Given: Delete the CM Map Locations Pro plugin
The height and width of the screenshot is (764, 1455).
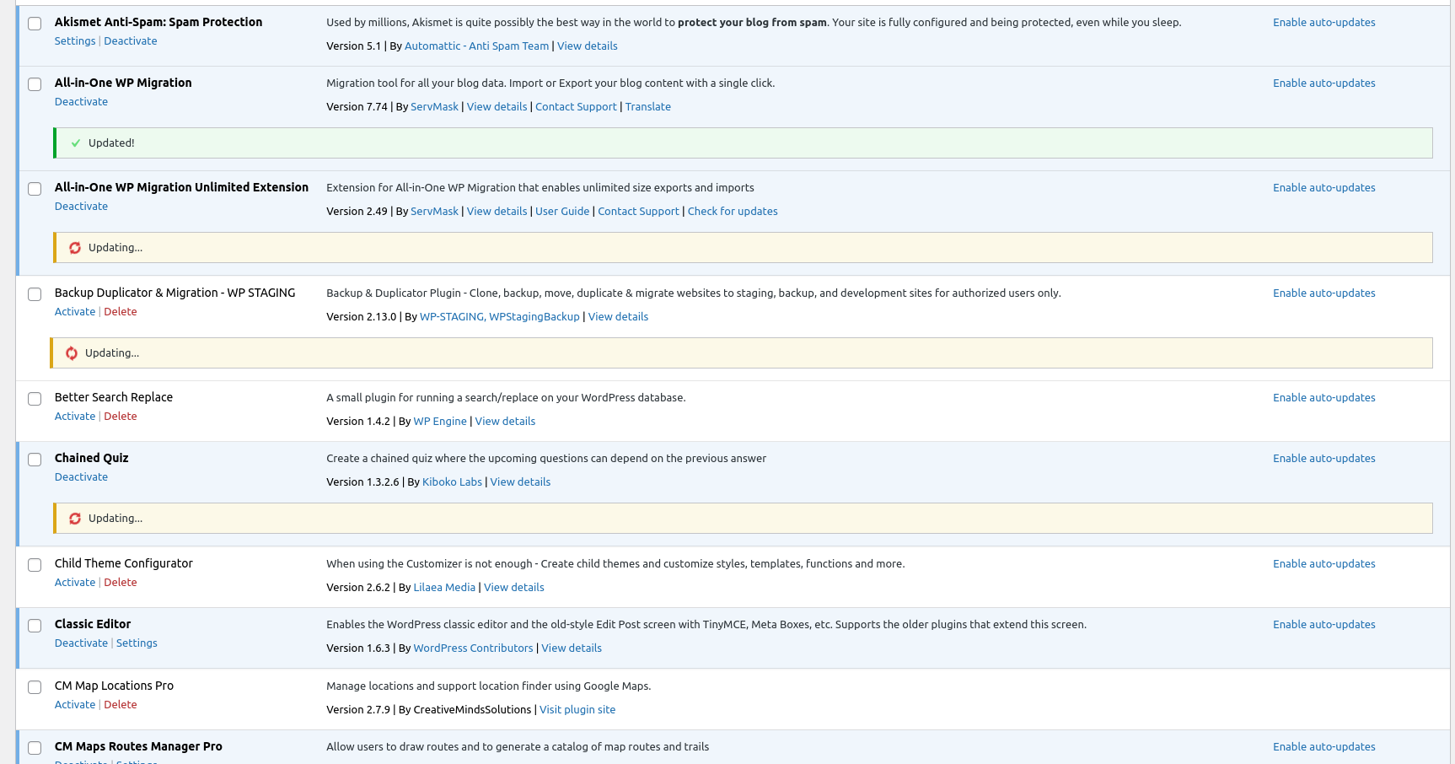Looking at the screenshot, I should (x=121, y=705).
